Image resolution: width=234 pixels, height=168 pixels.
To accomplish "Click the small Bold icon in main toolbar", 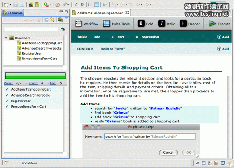I will tap(82, 4).
